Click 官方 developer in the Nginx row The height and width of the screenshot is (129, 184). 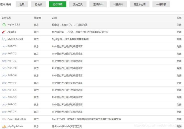[x=36, y=25]
